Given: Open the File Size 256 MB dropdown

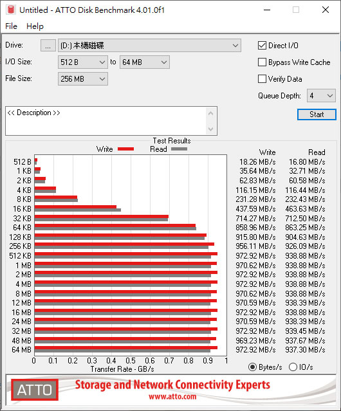Looking at the screenshot, I should click(83, 79).
